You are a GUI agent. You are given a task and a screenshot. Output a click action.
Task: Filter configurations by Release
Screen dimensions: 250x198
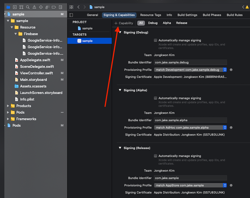182,23
